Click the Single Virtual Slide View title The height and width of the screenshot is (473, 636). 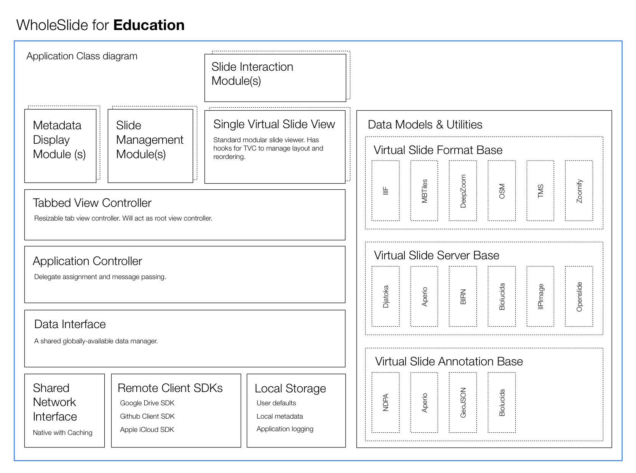[274, 124]
